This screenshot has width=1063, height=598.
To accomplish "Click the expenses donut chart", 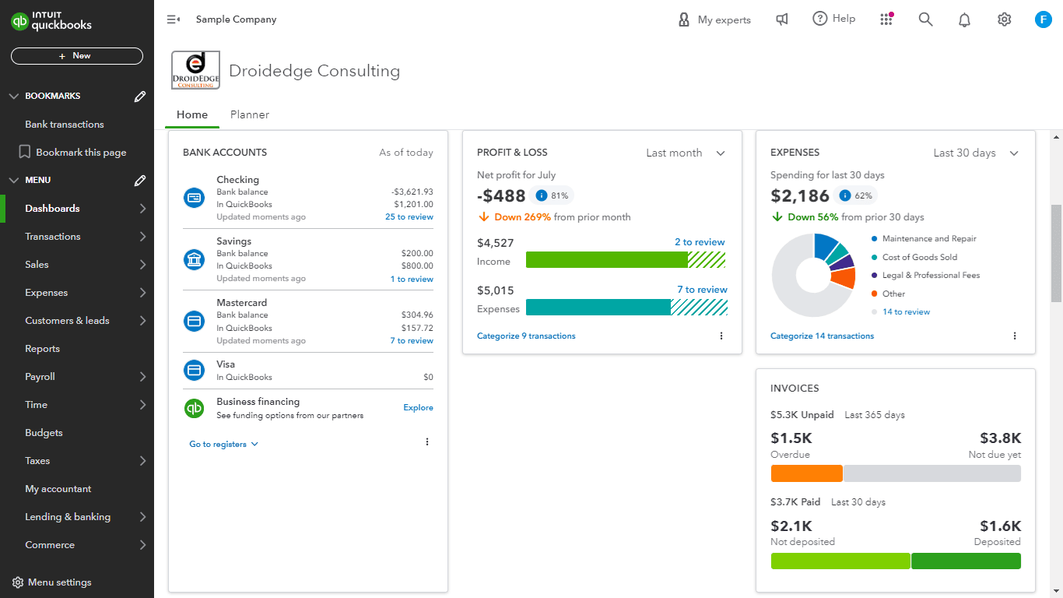I will click(813, 275).
